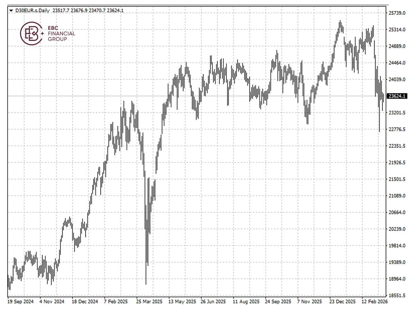Select the 19 Sep 2024 date label
The height and width of the screenshot is (310, 415).
click(x=21, y=301)
